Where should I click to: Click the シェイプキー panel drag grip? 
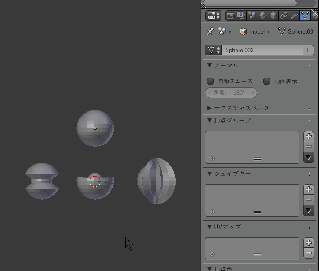tap(310, 175)
